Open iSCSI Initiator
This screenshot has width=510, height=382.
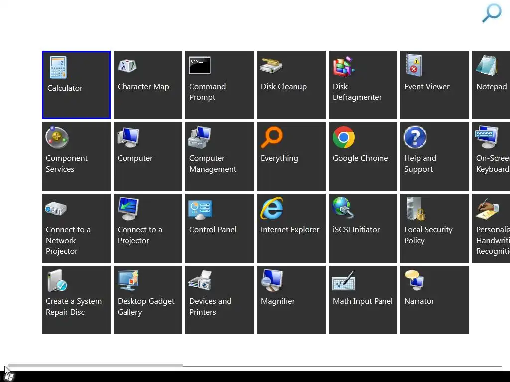pyautogui.click(x=363, y=228)
